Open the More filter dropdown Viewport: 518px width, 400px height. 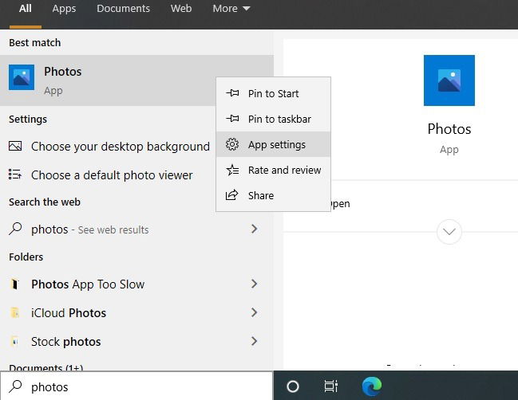click(x=231, y=9)
